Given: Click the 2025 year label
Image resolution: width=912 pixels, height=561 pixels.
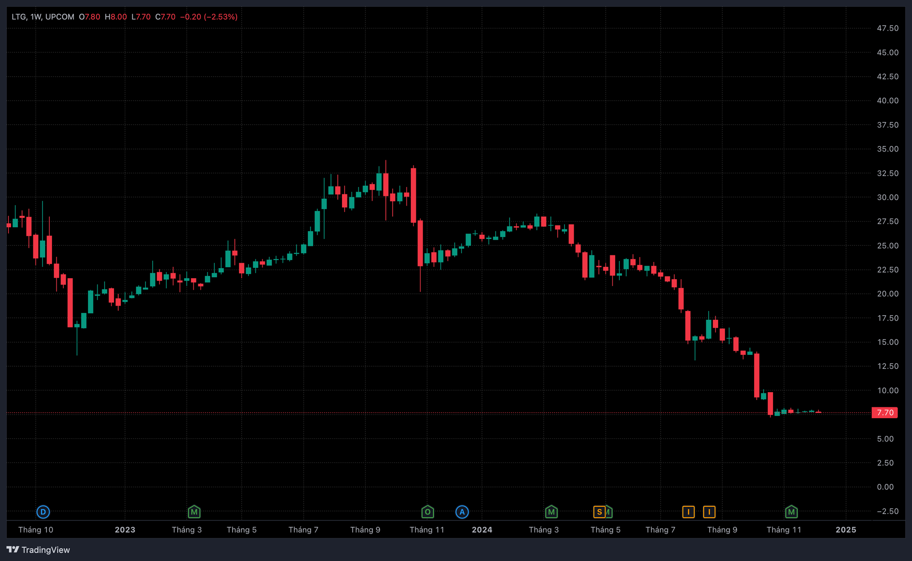Looking at the screenshot, I should [x=846, y=530].
